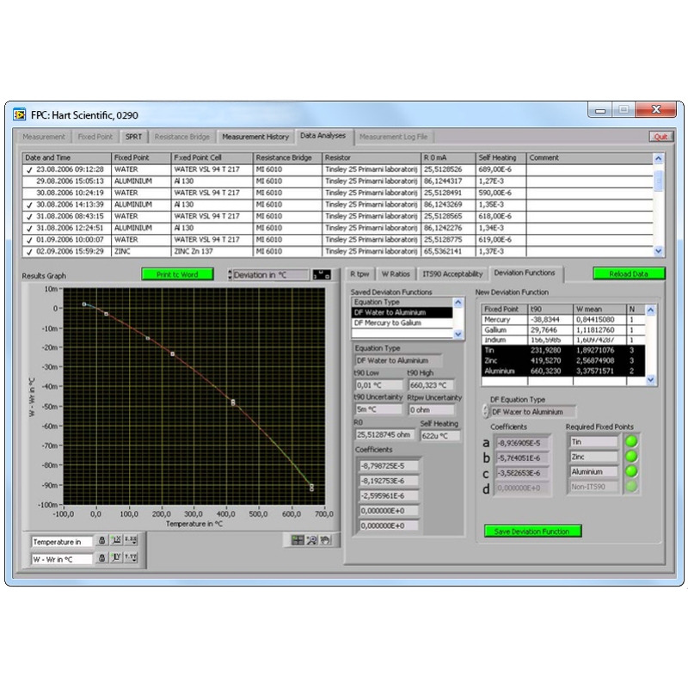Click the measurement table scrollbar thumb

click(x=658, y=181)
